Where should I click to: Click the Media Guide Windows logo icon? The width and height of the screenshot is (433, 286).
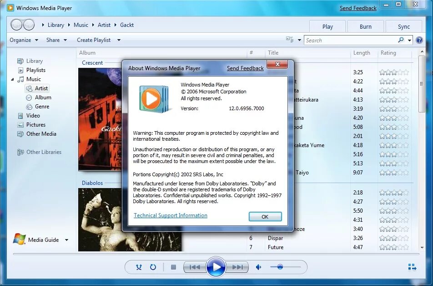click(x=19, y=239)
